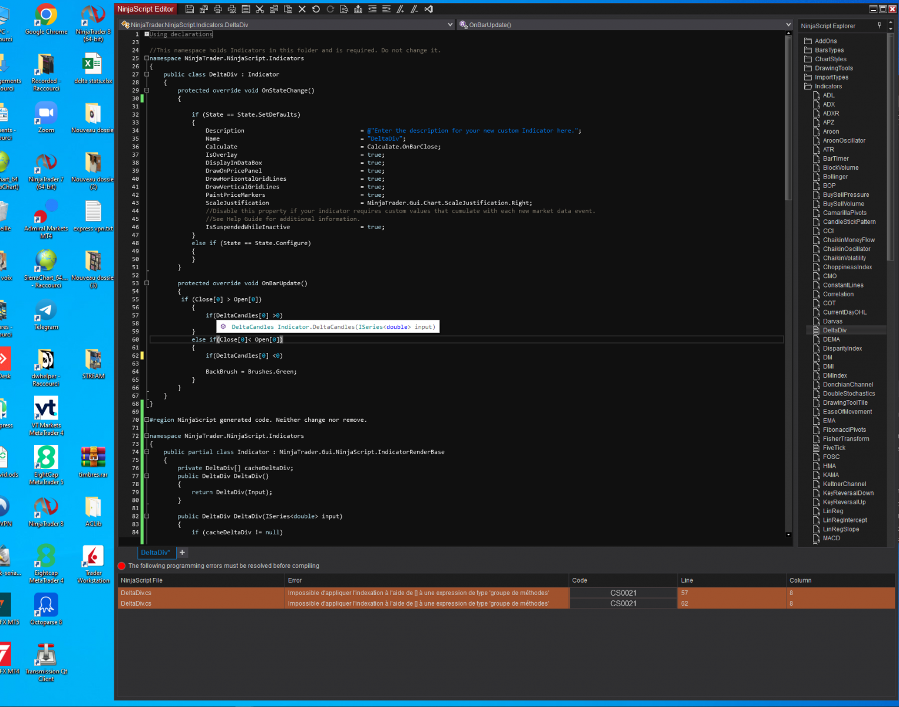
Task: Open the OnBarUpdate() member dropdown
Action: (788, 25)
